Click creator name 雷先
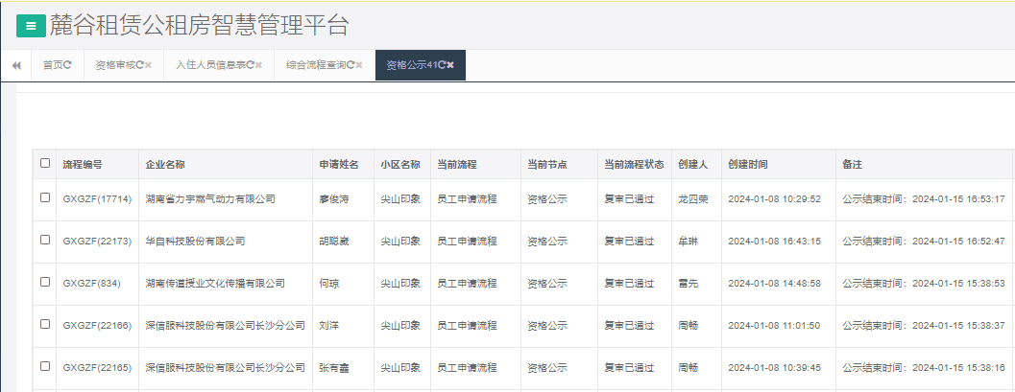This screenshot has height=392, width=1015. pos(688,283)
